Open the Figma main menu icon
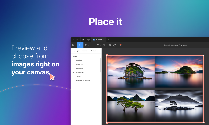 click(73, 45)
